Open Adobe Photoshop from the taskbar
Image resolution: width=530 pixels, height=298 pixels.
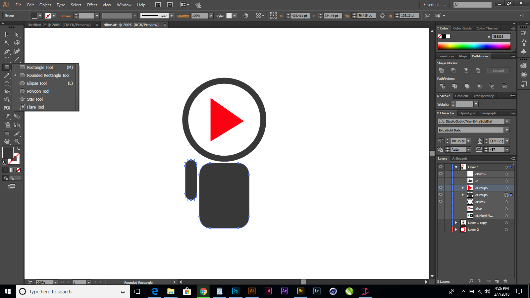[236, 291]
